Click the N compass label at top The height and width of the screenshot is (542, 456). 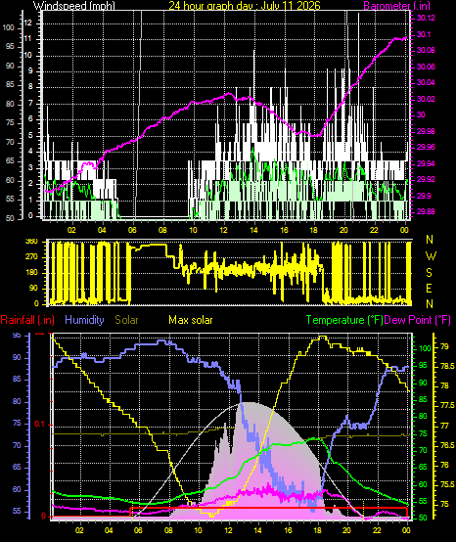[430, 239]
